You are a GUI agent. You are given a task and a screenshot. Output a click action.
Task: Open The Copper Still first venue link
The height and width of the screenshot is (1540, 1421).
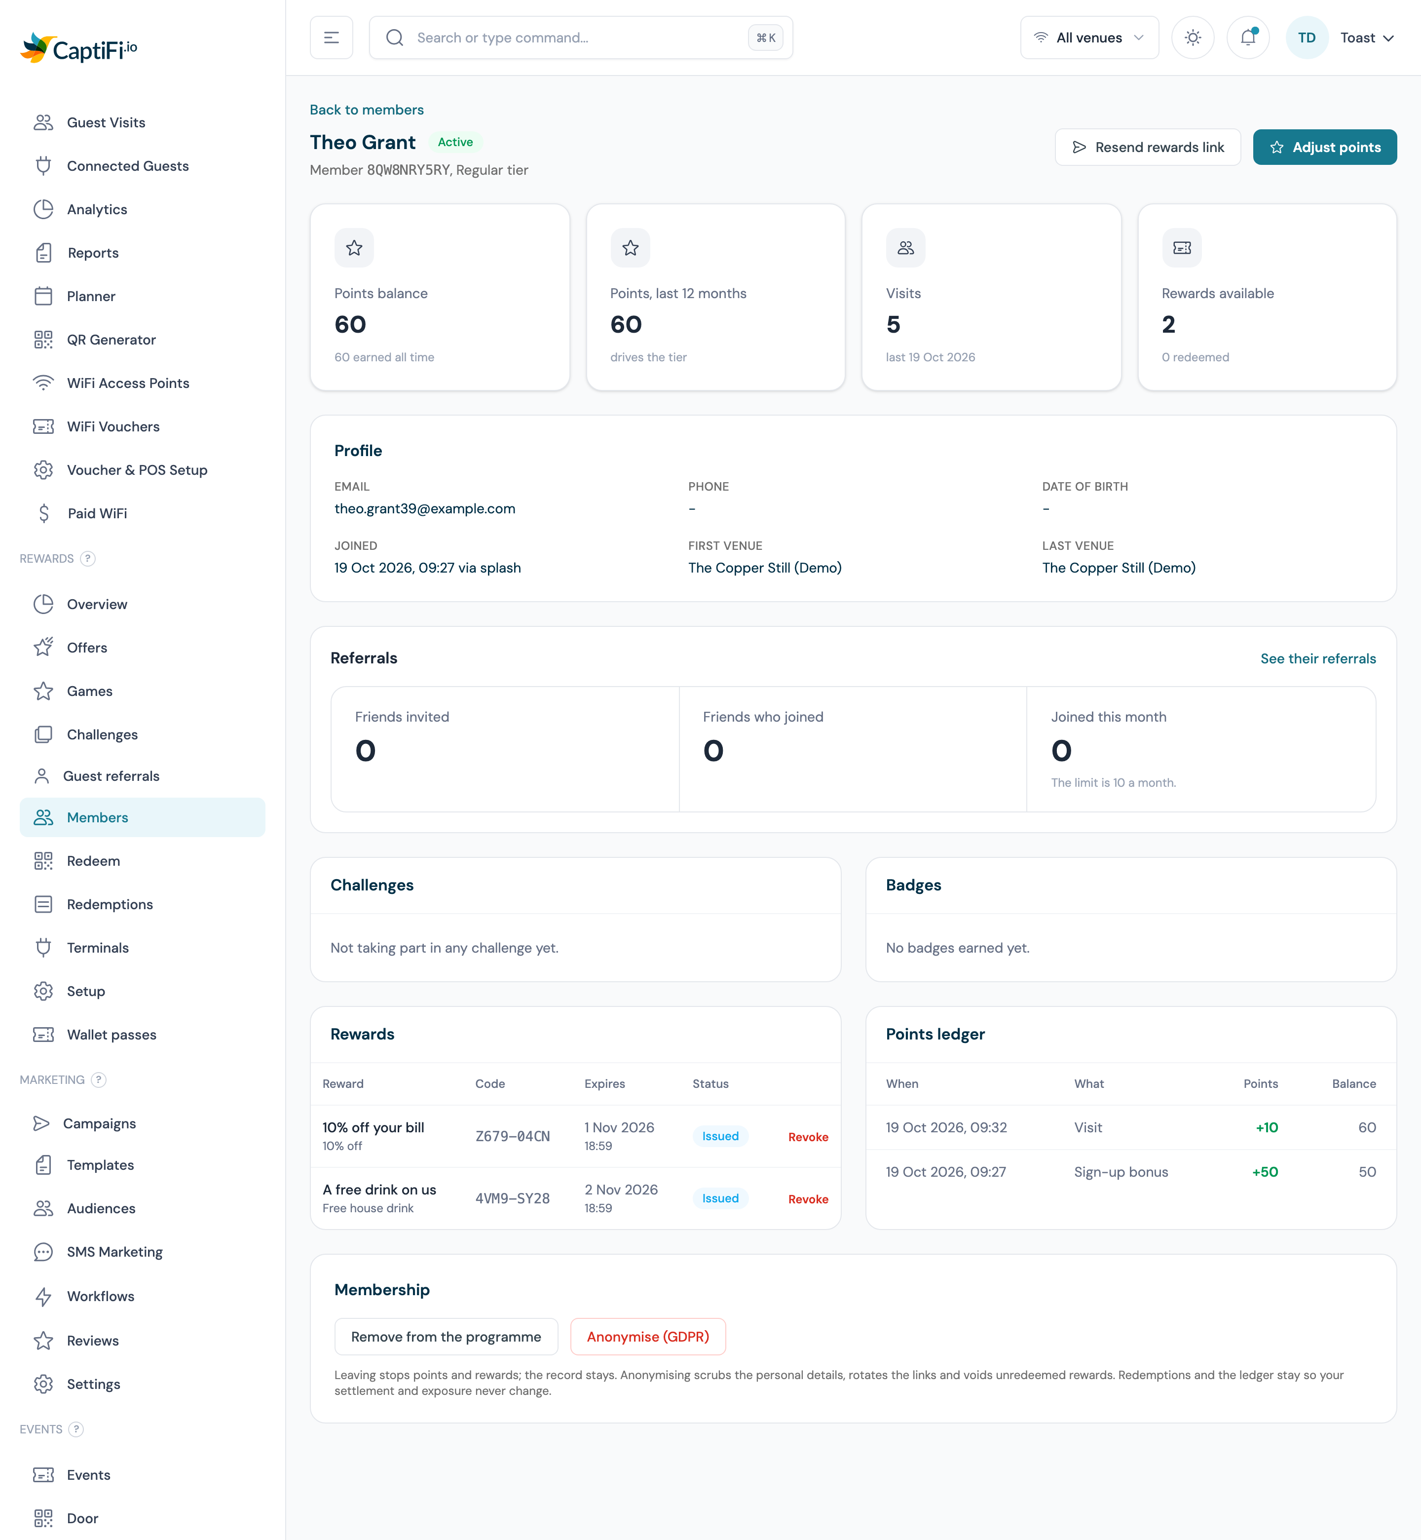point(764,568)
